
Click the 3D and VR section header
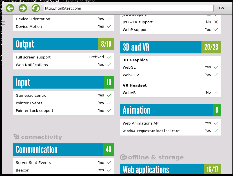tap(170, 47)
